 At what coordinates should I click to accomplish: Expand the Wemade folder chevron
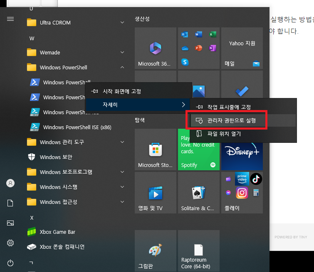(x=122, y=52)
